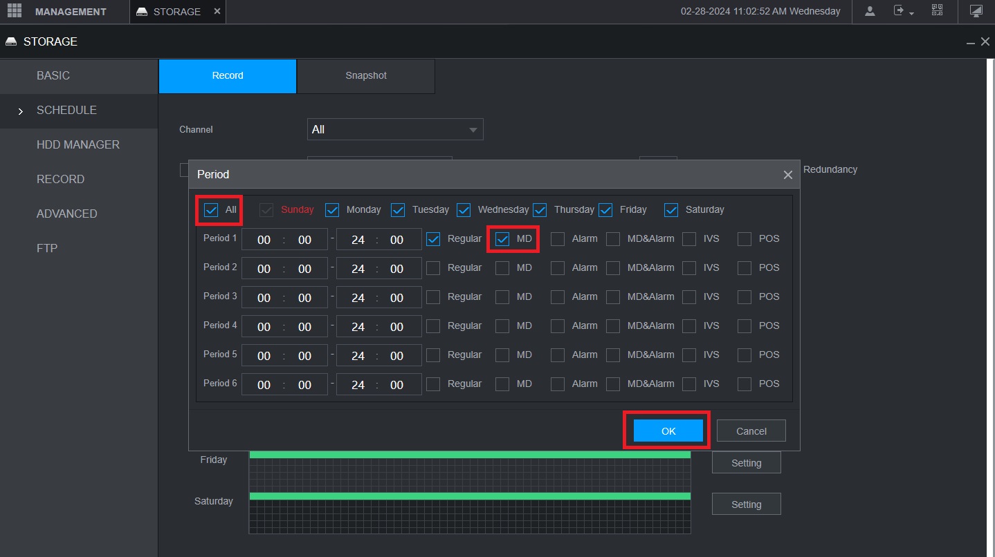Viewport: 995px width, 557px height.
Task: Check POS for Period 4
Action: click(745, 326)
